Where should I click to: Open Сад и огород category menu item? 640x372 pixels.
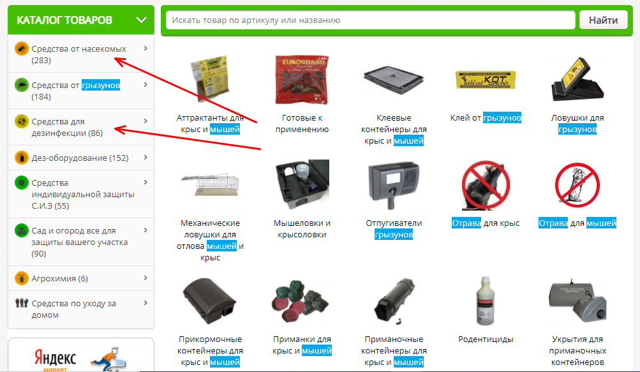pyautogui.click(x=81, y=242)
